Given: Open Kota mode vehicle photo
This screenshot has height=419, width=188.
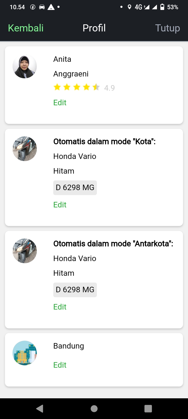Looking at the screenshot, I should 25,149.
